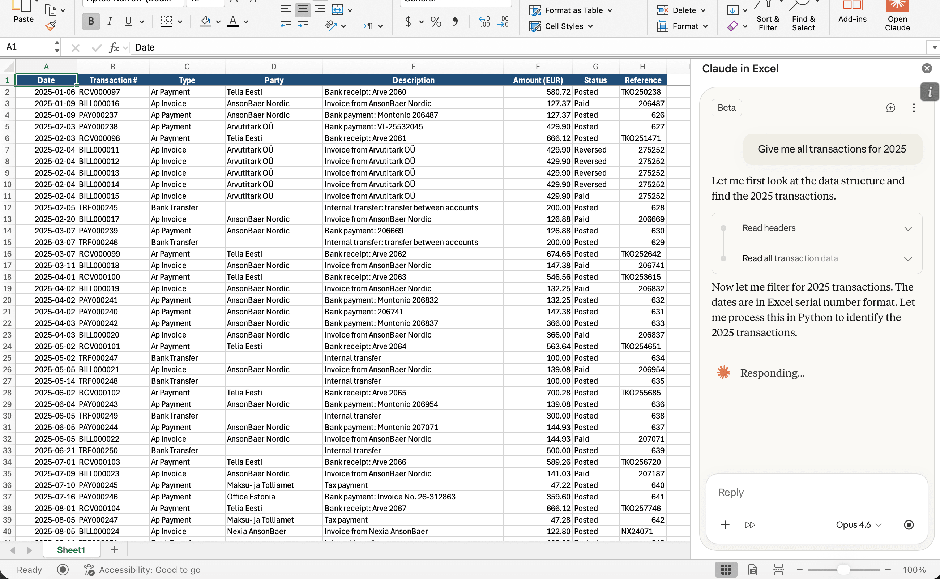Expand the Read headers step
The height and width of the screenshot is (579, 940).
908,228
